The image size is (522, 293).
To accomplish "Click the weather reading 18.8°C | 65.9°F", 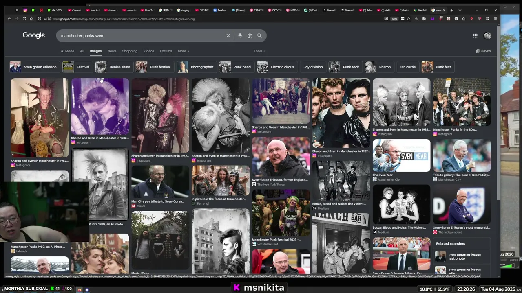I will [435, 289].
